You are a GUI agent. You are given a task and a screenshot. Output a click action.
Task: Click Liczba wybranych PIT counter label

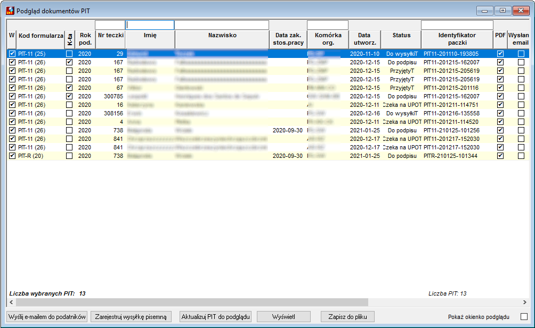coord(47,293)
